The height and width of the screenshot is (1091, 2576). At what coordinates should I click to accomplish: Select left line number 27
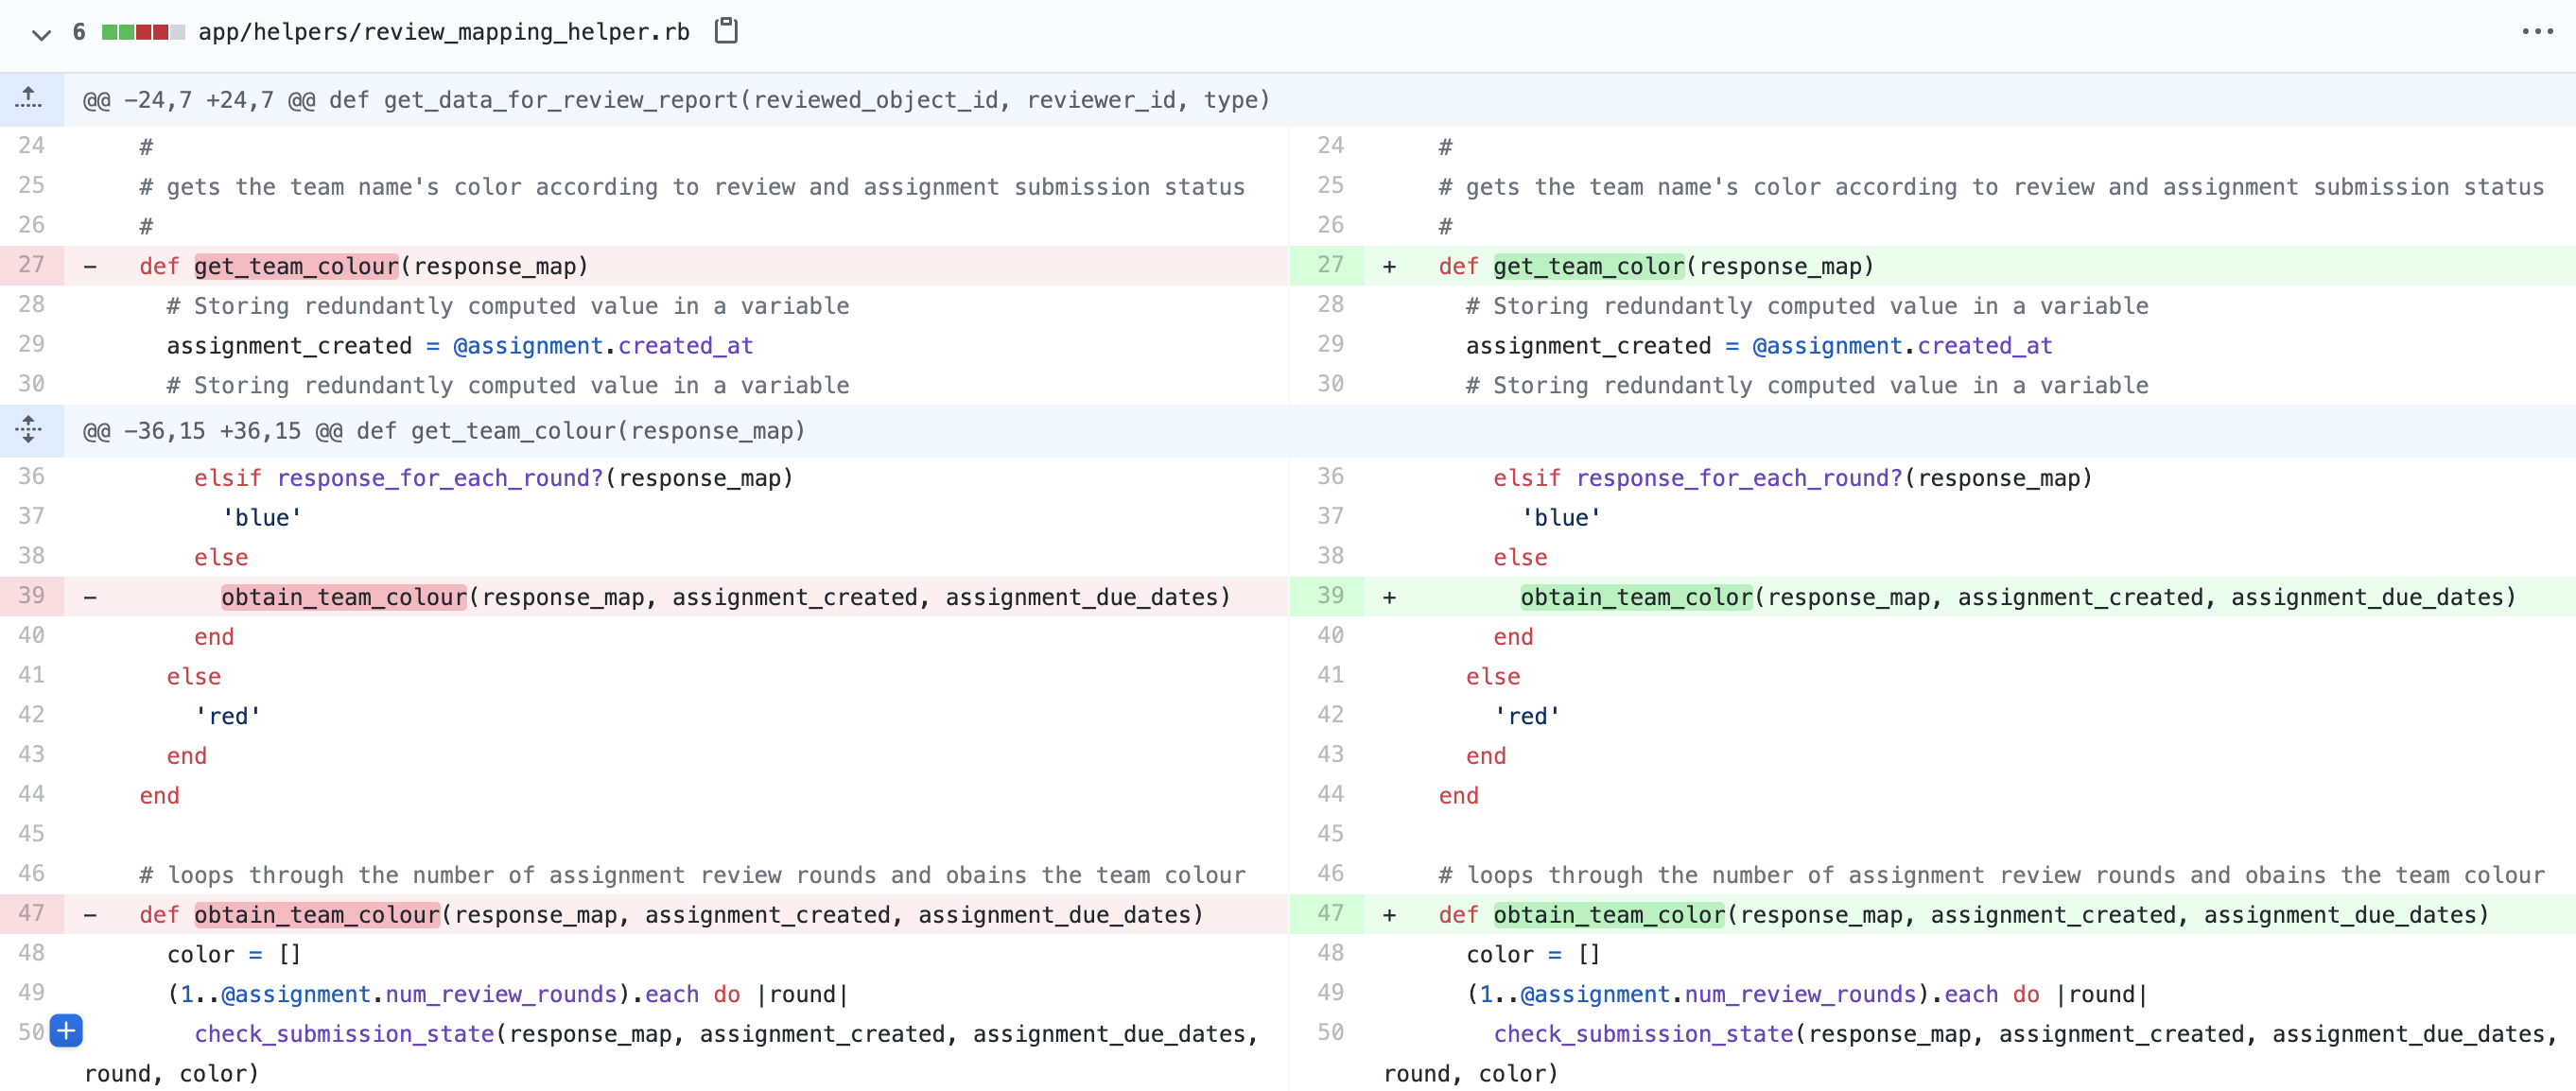[x=31, y=265]
